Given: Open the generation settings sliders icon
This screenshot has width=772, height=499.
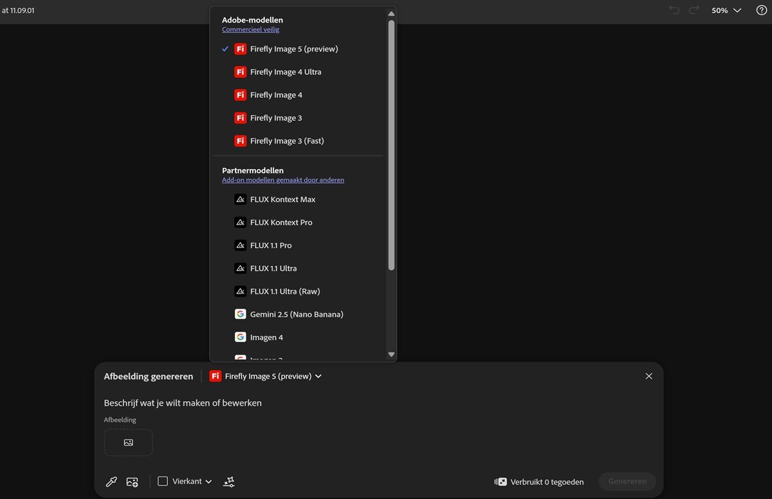Looking at the screenshot, I should pos(229,482).
